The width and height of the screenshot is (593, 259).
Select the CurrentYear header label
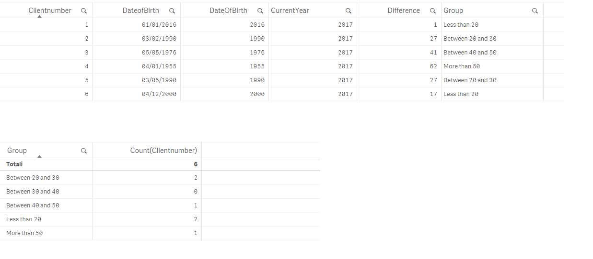[x=290, y=11]
